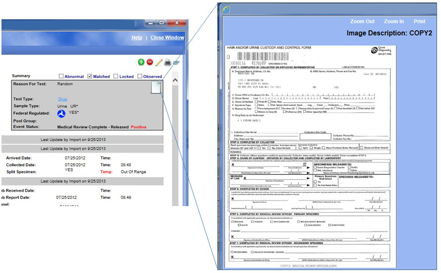Viewport: 441px width, 273px height.
Task: Click Zoom In in the image viewer
Action: tap(394, 22)
